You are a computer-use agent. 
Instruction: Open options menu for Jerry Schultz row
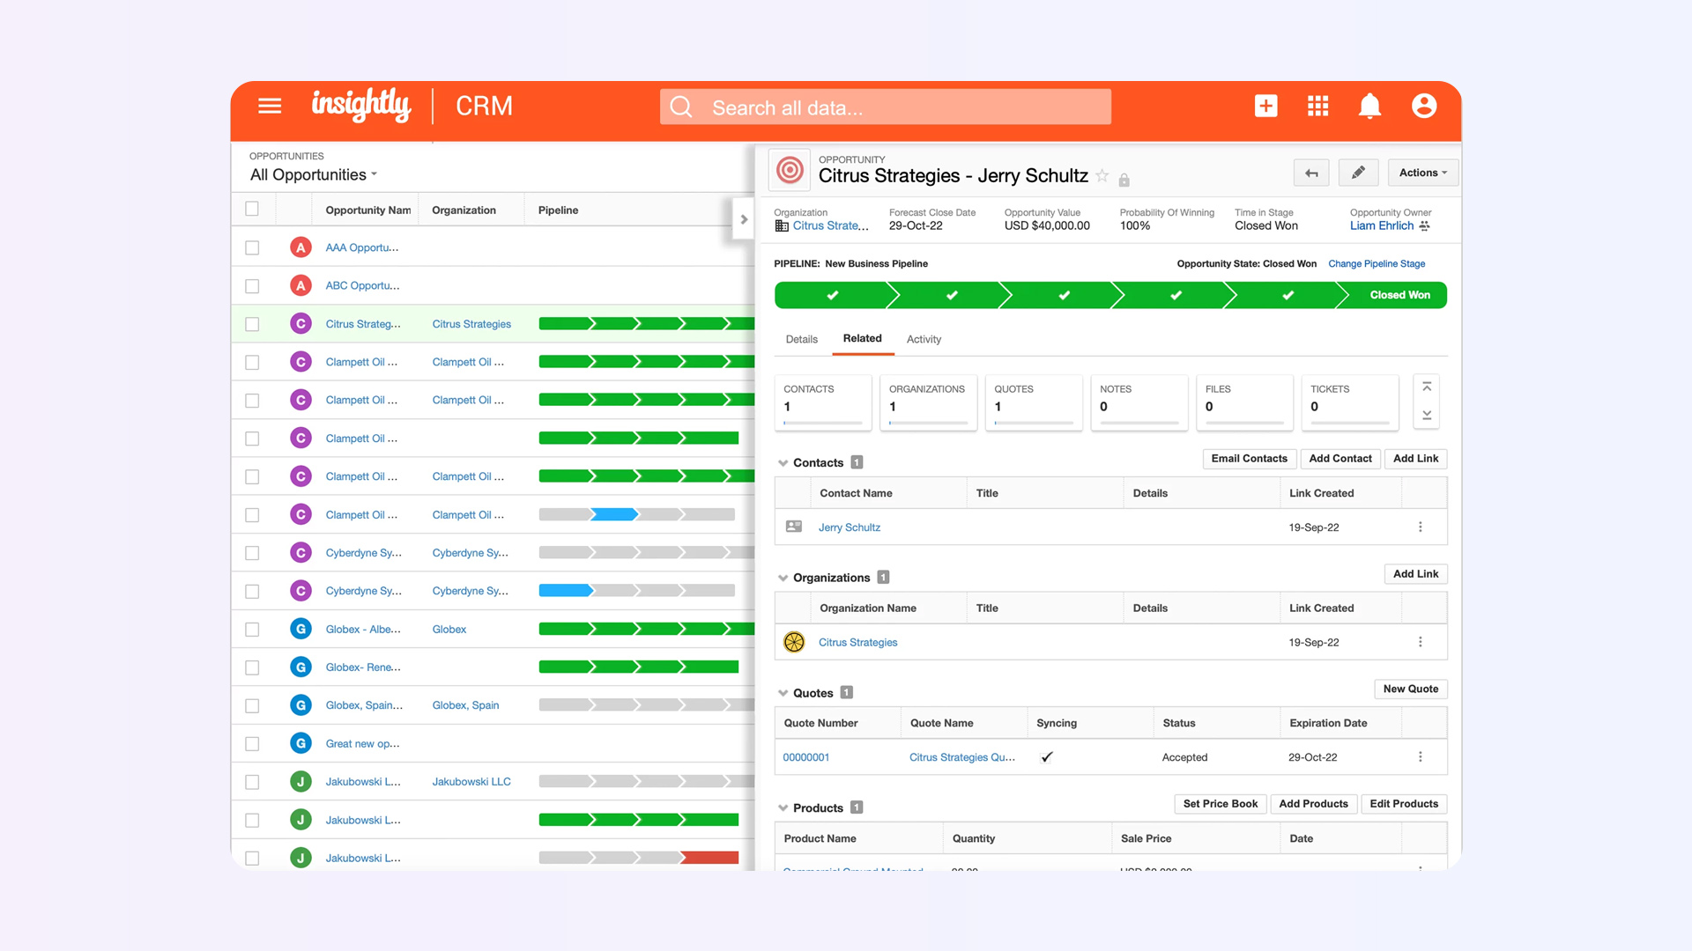coord(1420,527)
